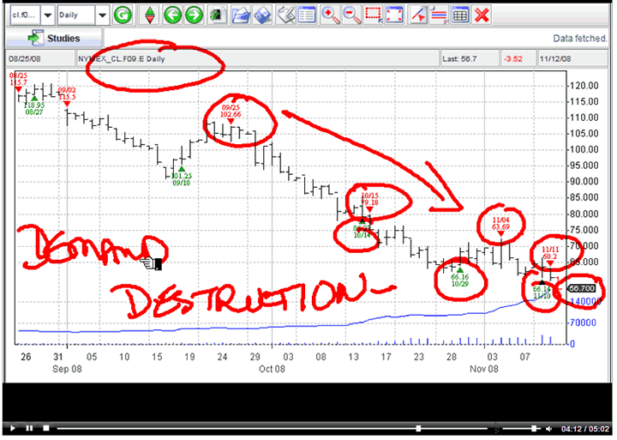Click the 100.00 price axis label
This screenshot has width=617, height=440.
click(x=584, y=150)
